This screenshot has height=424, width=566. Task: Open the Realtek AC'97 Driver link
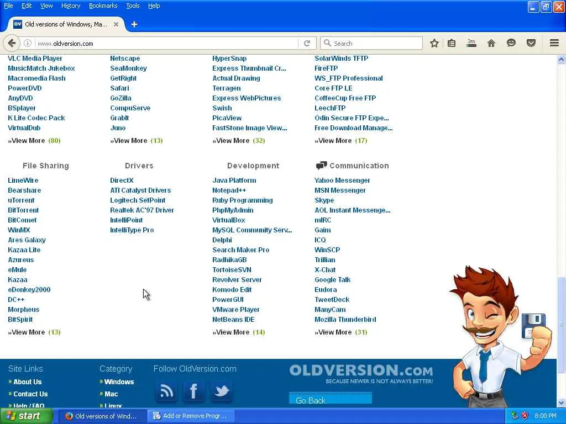click(x=142, y=210)
